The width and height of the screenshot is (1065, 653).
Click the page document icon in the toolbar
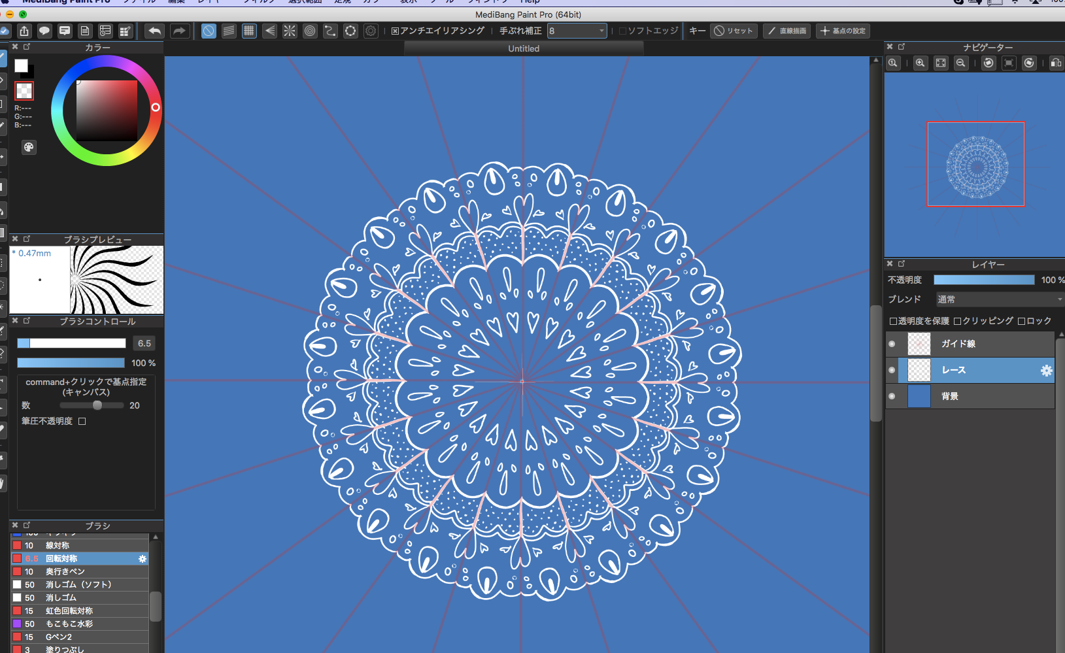pos(85,31)
